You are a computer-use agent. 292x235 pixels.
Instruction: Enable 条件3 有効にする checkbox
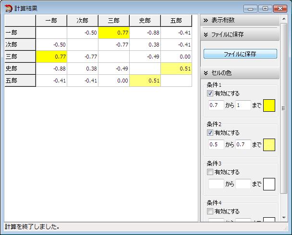tap(210, 172)
